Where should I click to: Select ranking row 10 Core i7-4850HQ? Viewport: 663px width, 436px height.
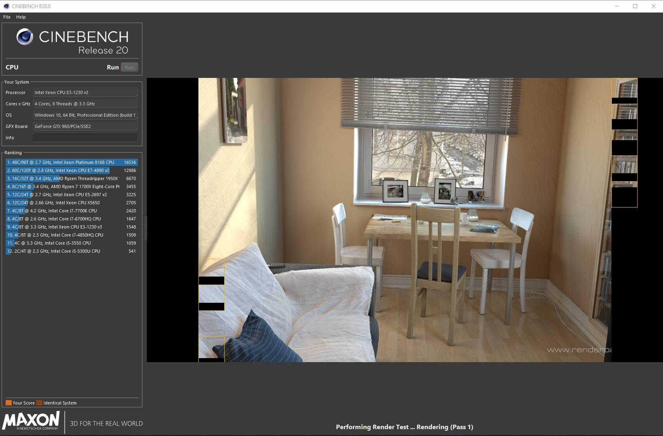point(72,235)
